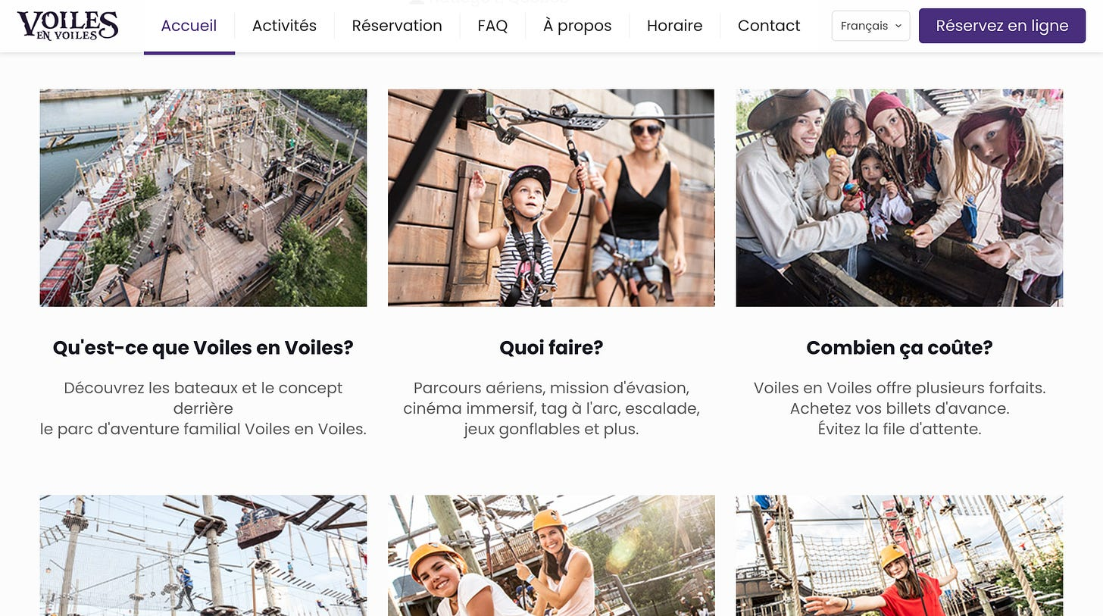
Task: Open the pirates with treasure chest photo
Action: (899, 198)
